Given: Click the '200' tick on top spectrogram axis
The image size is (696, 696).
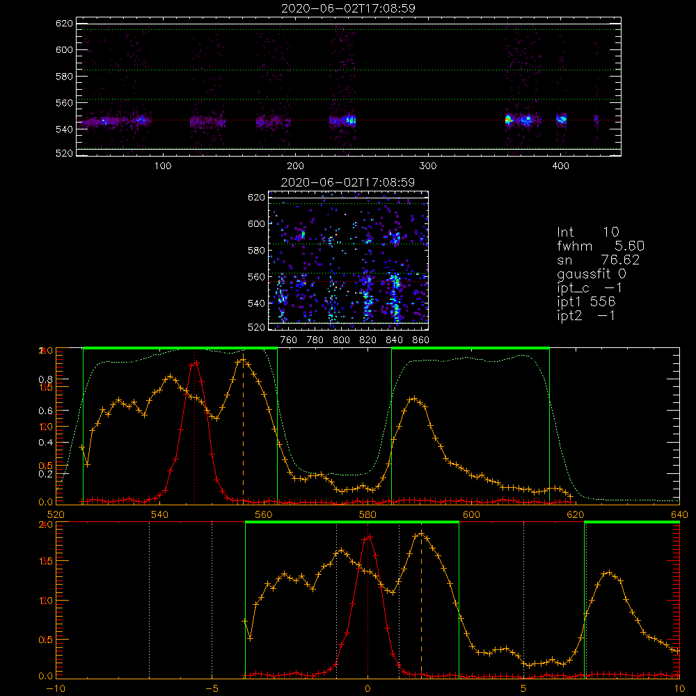Looking at the screenshot, I should coord(296,166).
